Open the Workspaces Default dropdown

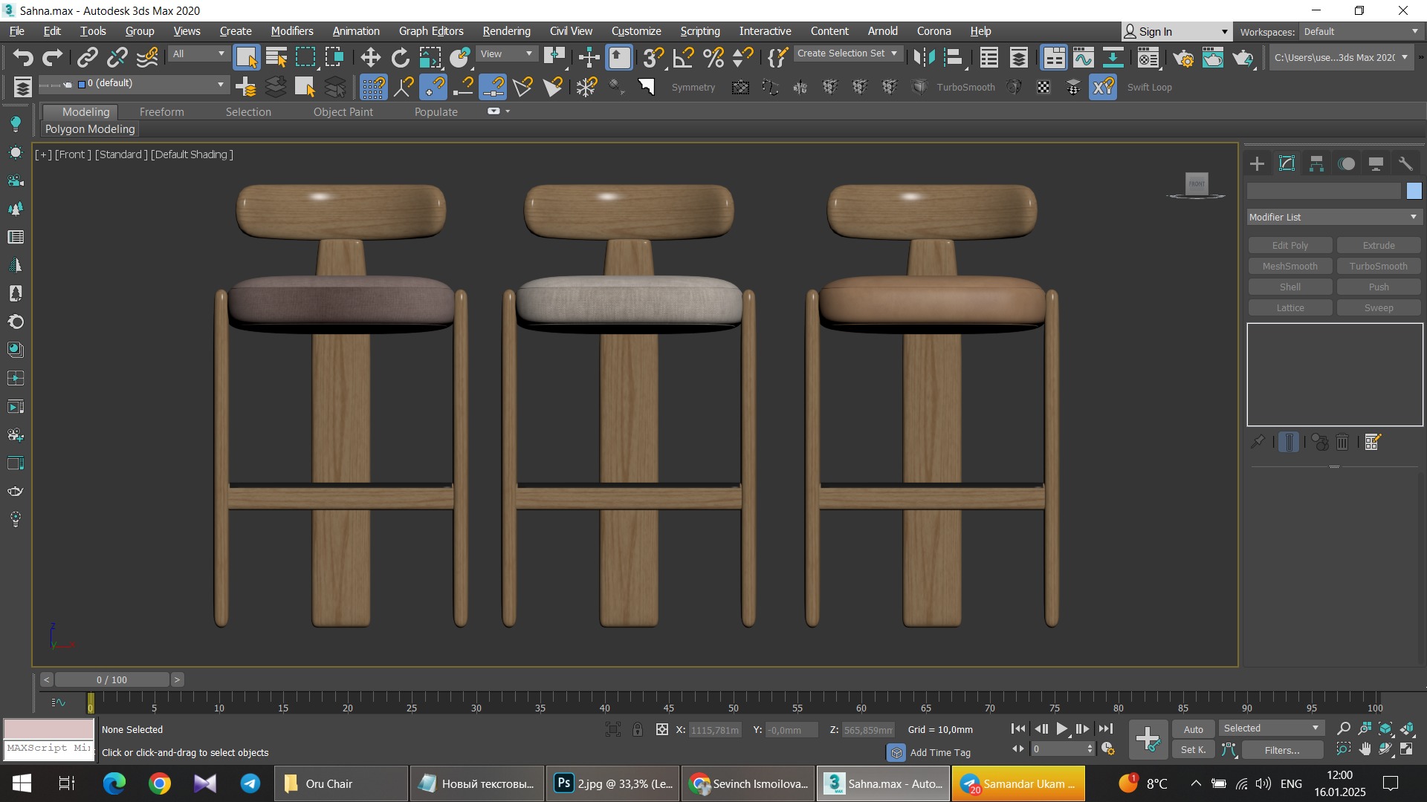click(1361, 31)
